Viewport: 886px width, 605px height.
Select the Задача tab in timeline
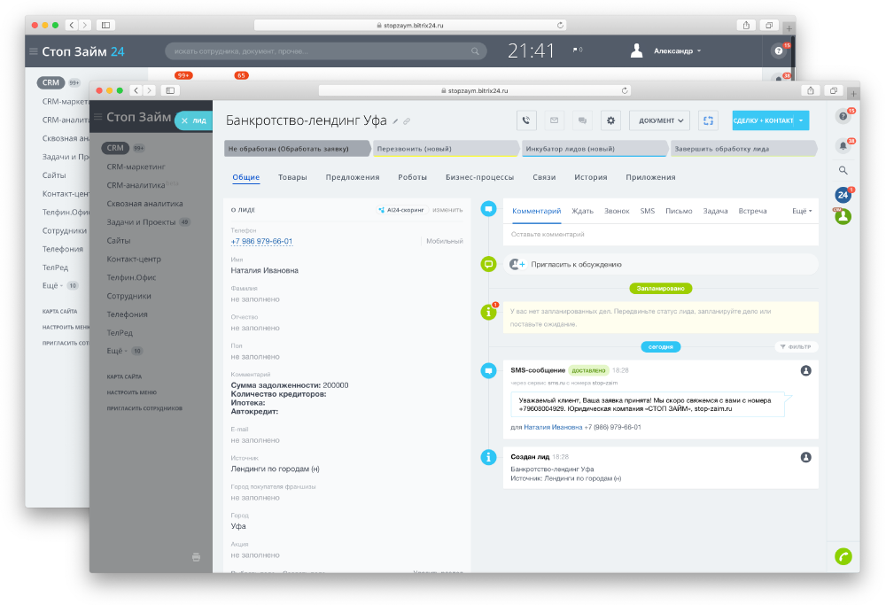(x=715, y=211)
